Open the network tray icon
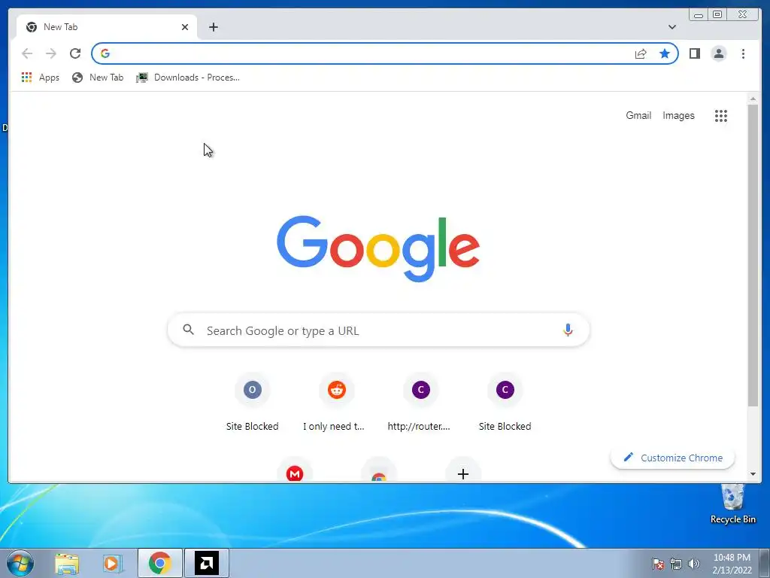The image size is (770, 578). 676,564
